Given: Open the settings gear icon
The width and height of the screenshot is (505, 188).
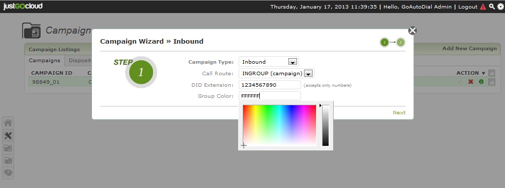Looking at the screenshot, I should tap(500, 7).
